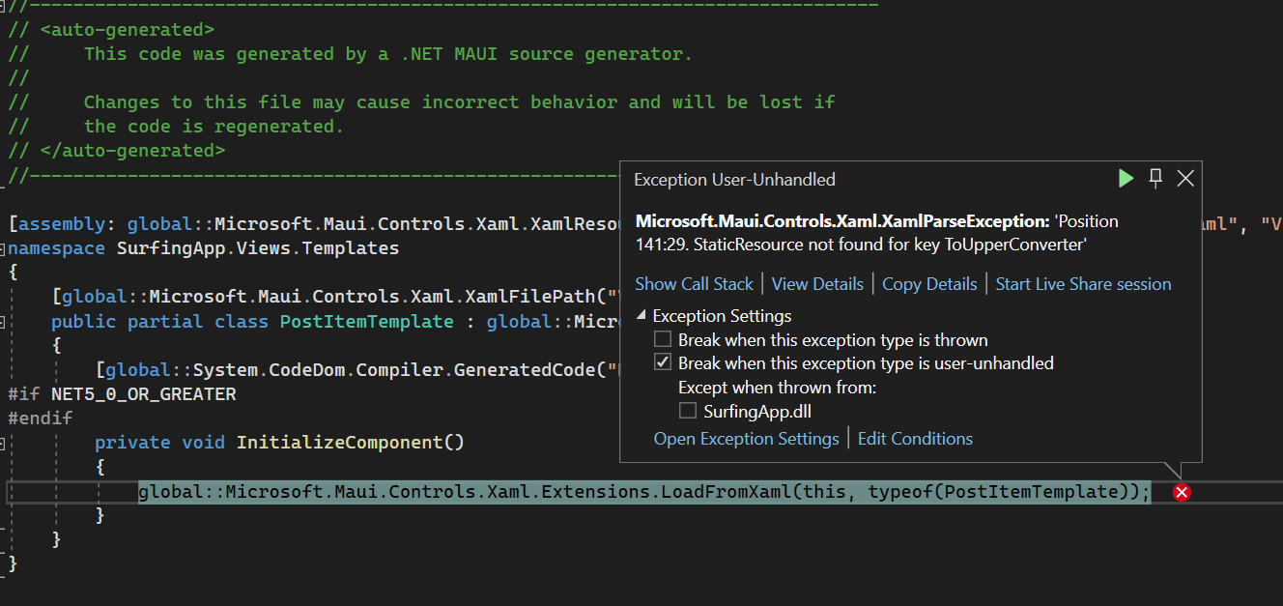Close the Exception User-Unhandled popup
Image resolution: width=1283 pixels, height=606 pixels.
pos(1186,178)
